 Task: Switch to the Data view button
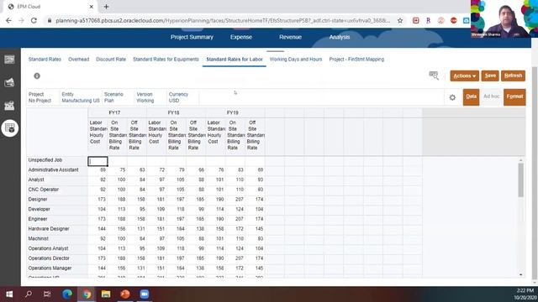471,97
